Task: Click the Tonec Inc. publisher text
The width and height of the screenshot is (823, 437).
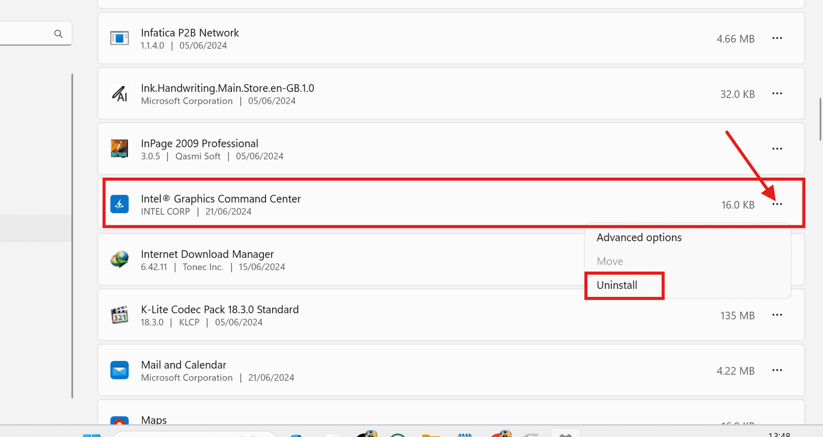Action: 203,267
